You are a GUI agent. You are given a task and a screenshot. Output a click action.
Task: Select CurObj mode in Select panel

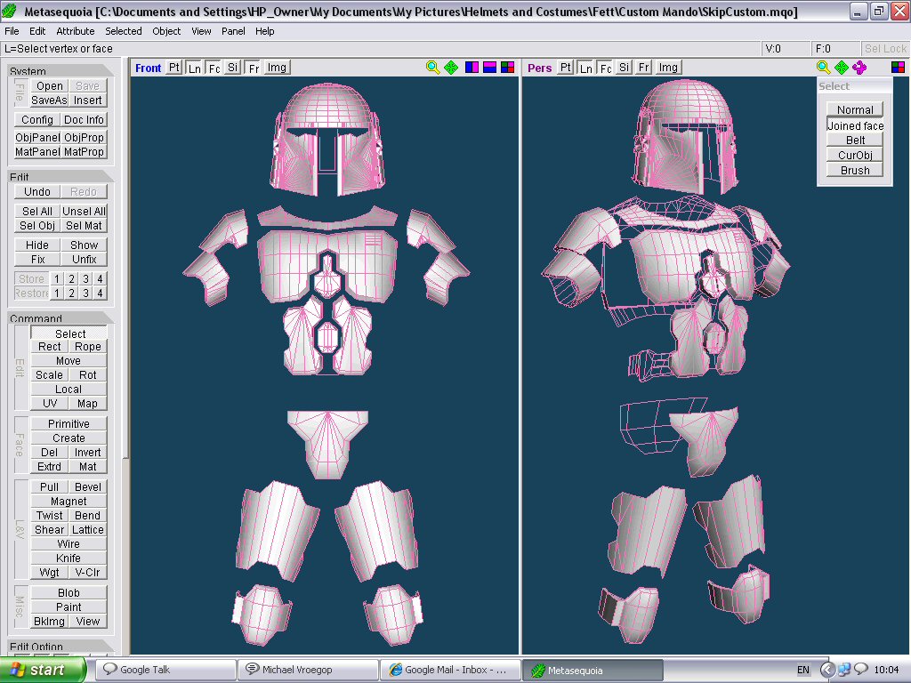855,155
